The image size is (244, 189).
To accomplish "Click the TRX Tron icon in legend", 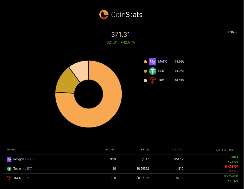I will pos(153,80).
